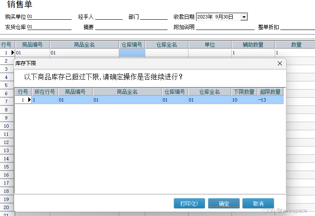Select the 下限数量 cell showing 10
This screenshot has height=216, width=315.
[x=244, y=100]
